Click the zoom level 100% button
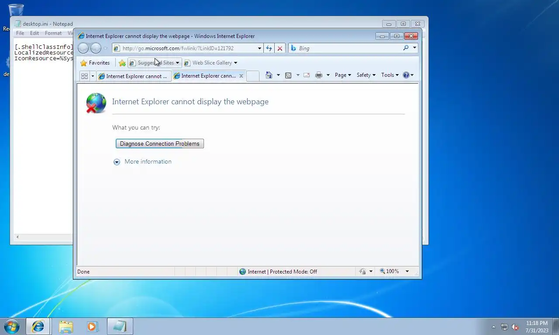The height and width of the screenshot is (335, 559). click(390, 271)
